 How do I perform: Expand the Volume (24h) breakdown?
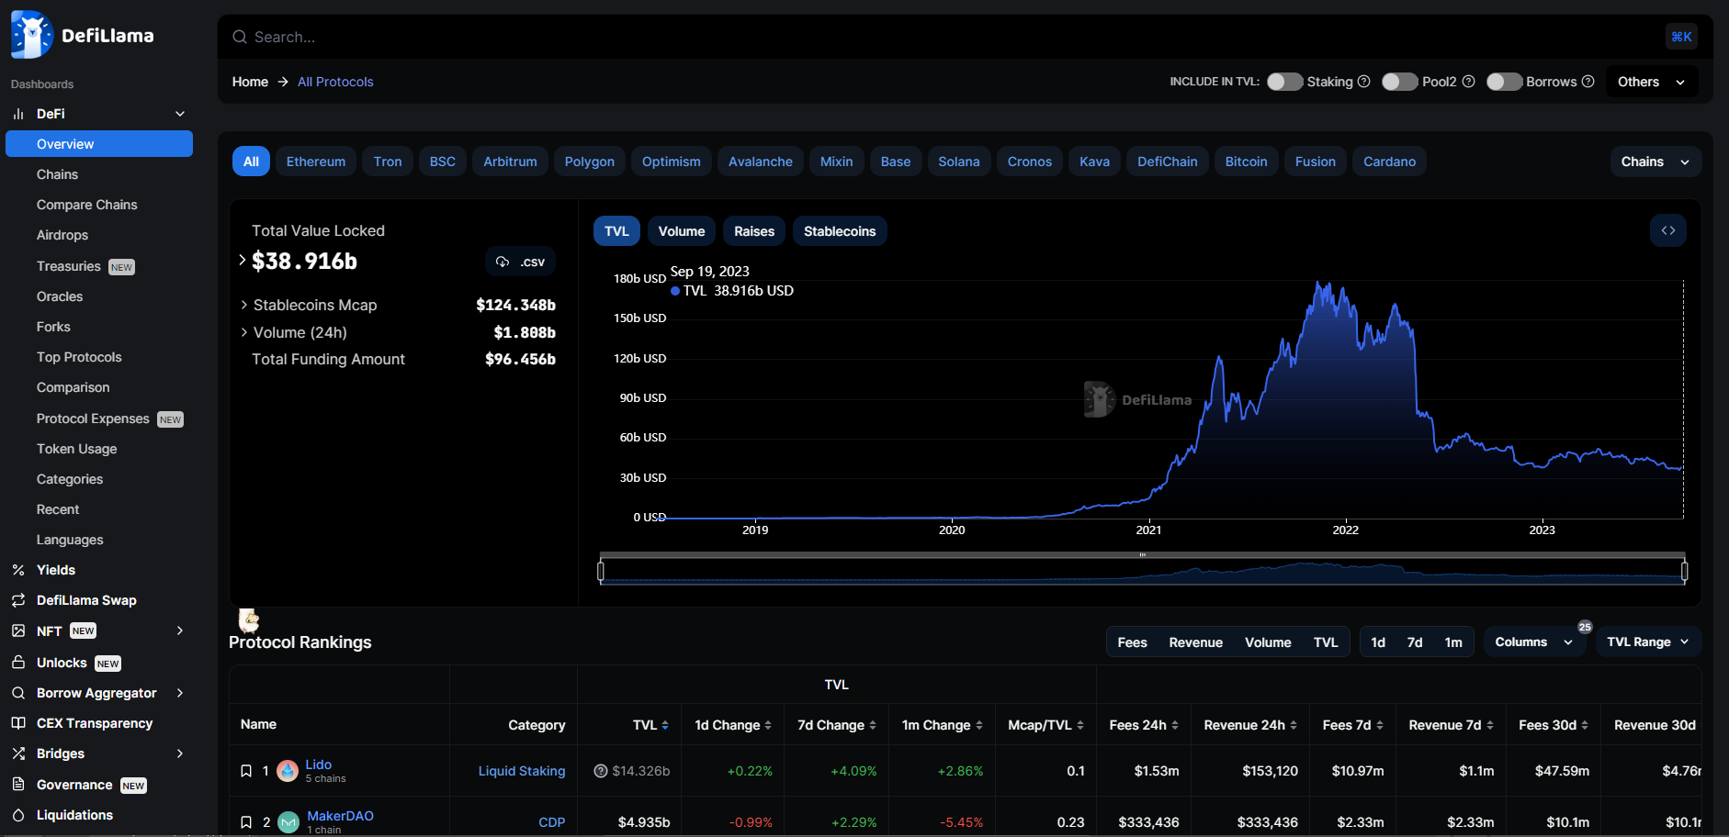point(243,332)
